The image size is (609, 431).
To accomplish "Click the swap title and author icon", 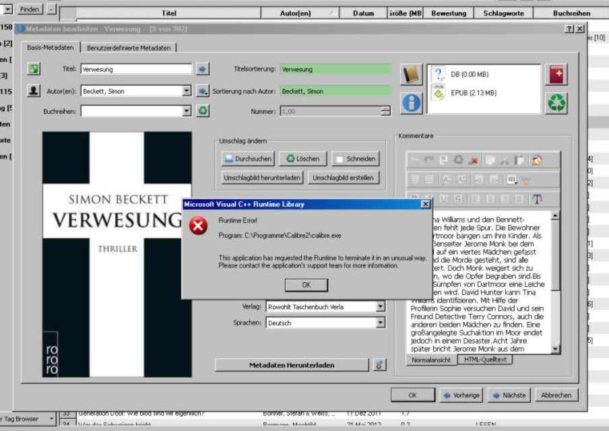I will [34, 69].
